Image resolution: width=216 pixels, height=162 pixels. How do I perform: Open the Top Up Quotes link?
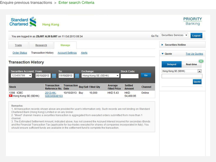click(x=194, y=54)
